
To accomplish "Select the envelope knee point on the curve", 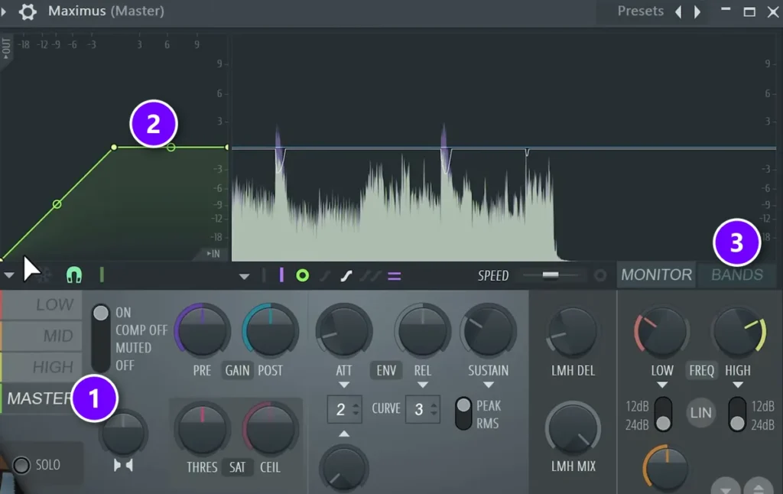I will (114, 148).
